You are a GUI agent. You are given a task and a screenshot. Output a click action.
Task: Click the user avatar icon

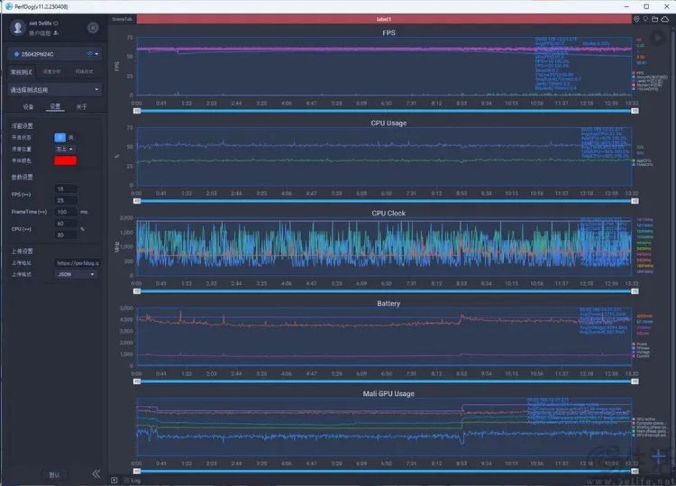[x=18, y=28]
